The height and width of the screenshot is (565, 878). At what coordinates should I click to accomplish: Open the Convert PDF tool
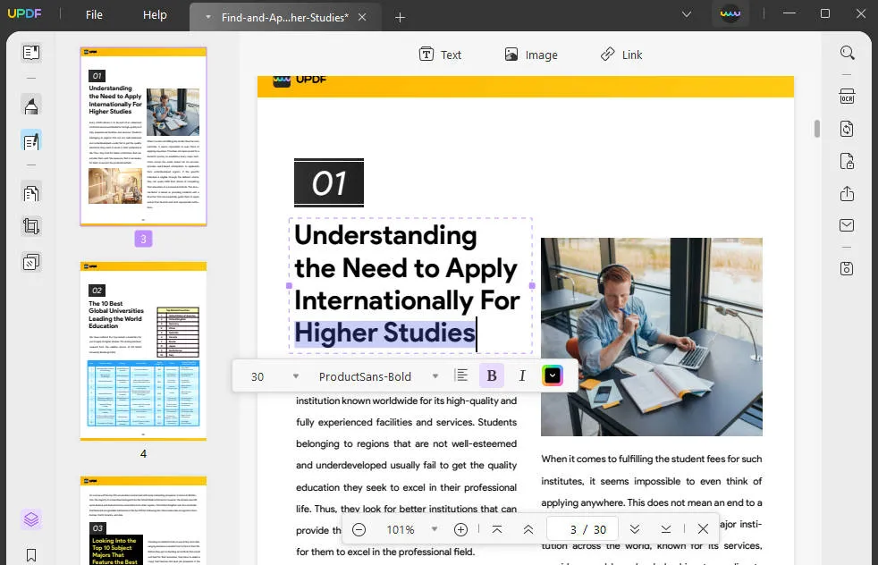pos(847,128)
